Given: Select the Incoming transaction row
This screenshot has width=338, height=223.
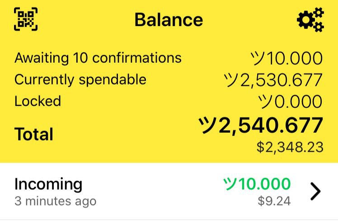Looking at the screenshot, I should coord(169,191).
